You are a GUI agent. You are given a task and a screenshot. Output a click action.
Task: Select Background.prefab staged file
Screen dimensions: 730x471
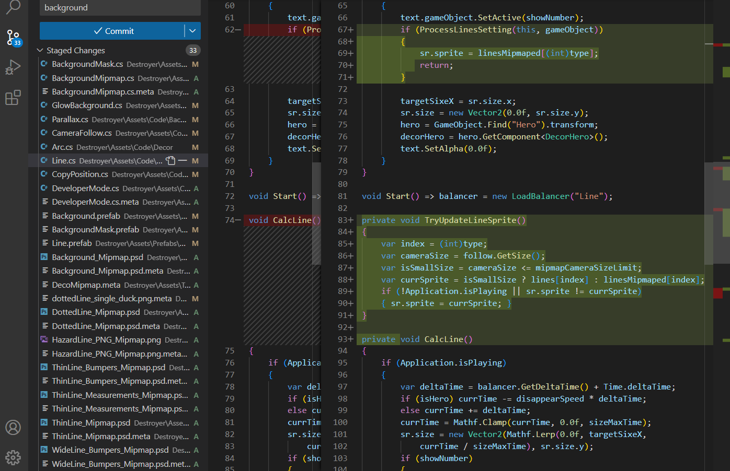pos(118,216)
